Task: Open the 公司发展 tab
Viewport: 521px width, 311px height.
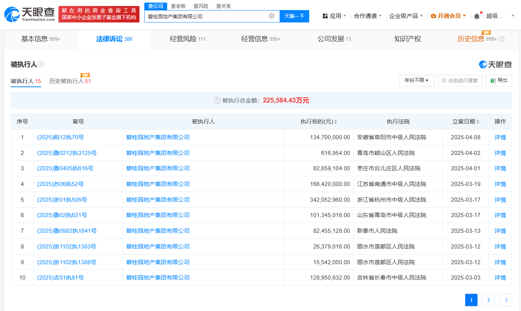Action: tap(334, 39)
